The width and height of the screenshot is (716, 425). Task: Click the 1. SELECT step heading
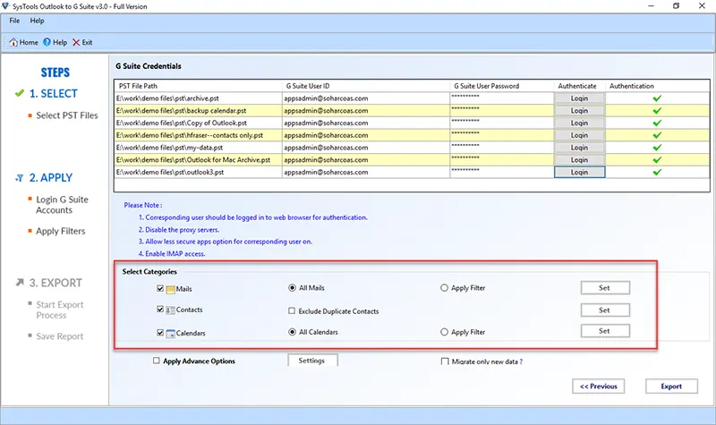pos(54,94)
